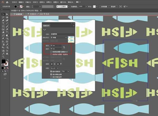Enable size tile to art checkbox
Image resolution: width=158 pixels, height=116 pixels.
(51, 52)
